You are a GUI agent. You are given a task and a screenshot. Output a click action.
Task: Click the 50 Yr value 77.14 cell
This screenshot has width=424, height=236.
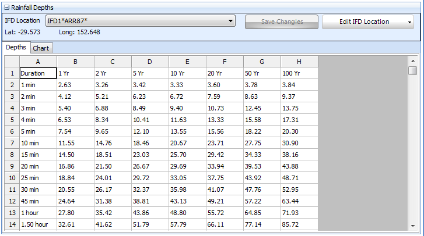point(262,224)
